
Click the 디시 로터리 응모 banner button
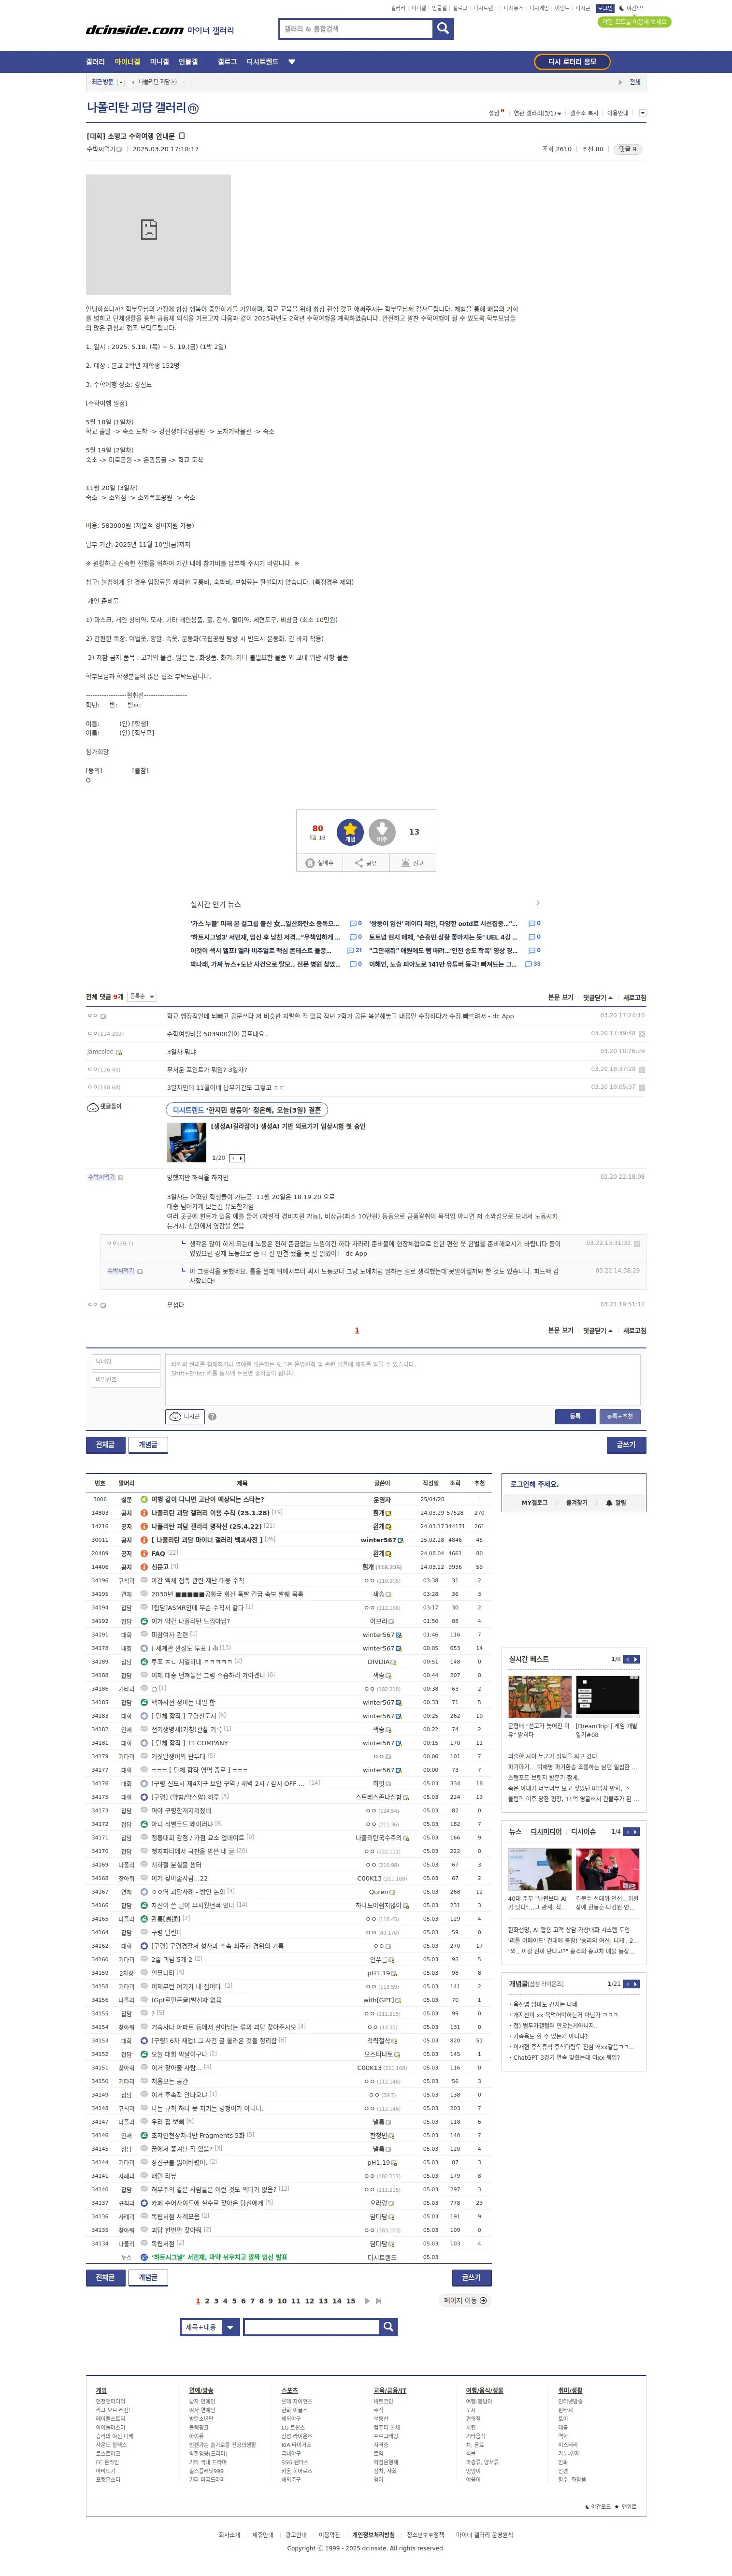[x=572, y=62]
